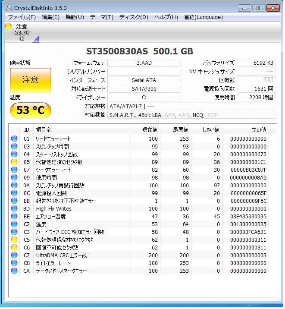Select the High Fly Writes attribute name
This screenshot has height=309, width=285.
click(54, 208)
